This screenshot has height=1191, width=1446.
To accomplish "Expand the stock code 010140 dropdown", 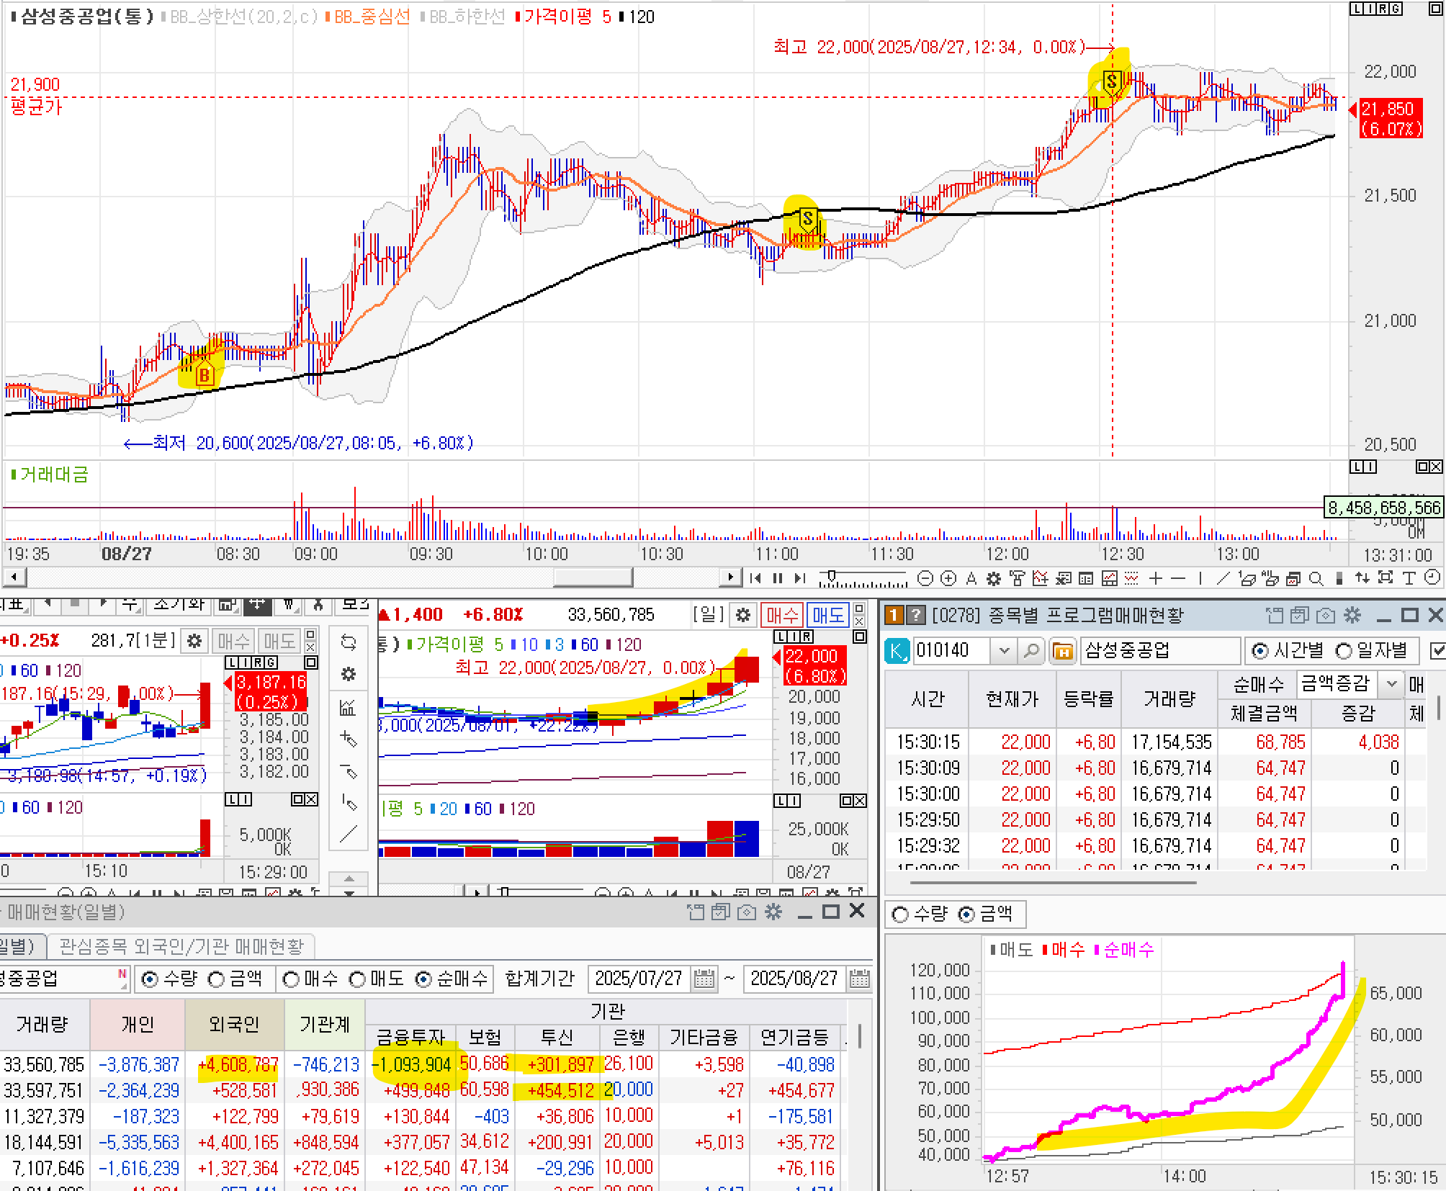I will point(1004,651).
